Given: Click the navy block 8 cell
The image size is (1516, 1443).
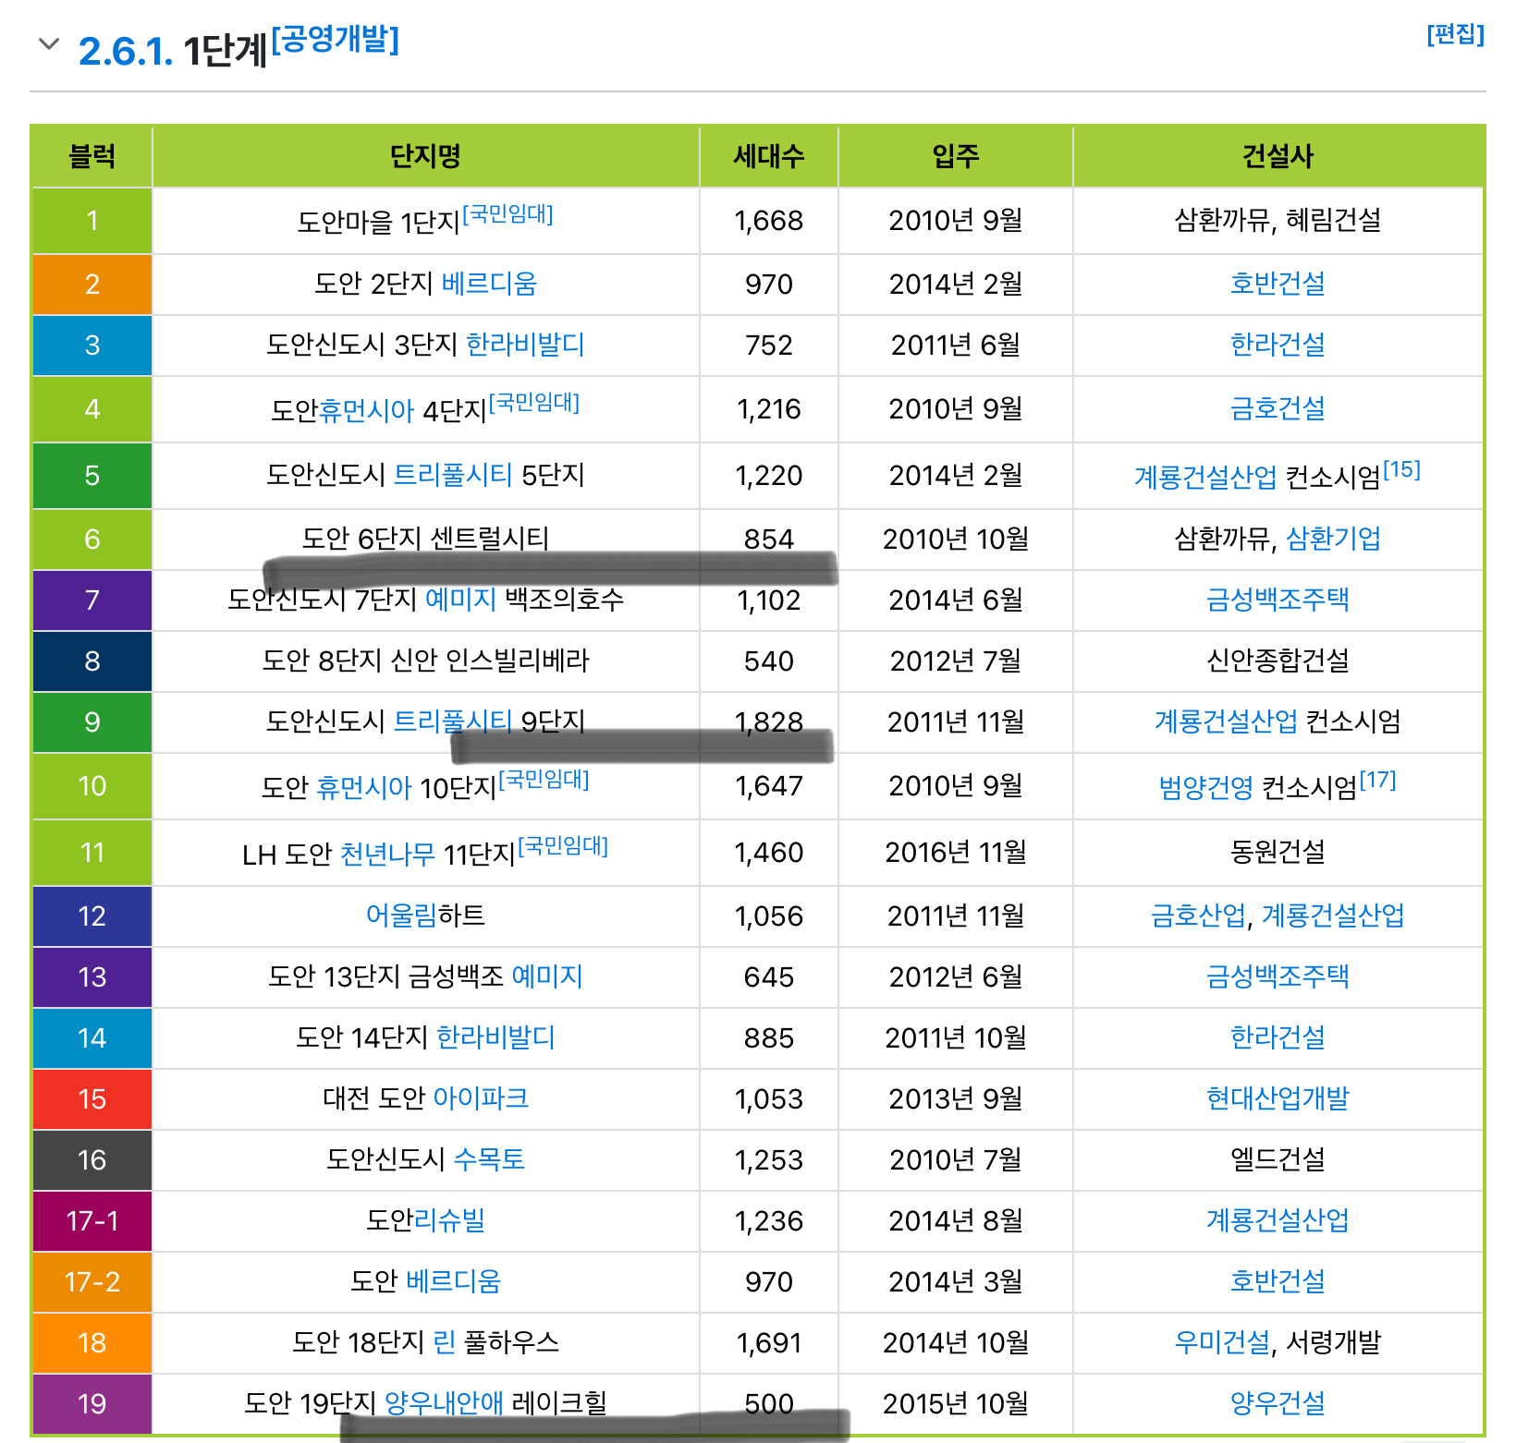Looking at the screenshot, I should pyautogui.click(x=92, y=661).
